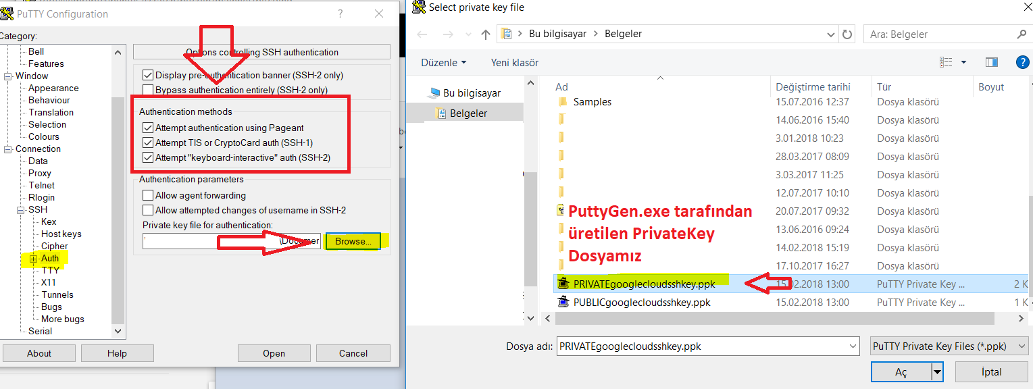The image size is (1033, 389).
Task: Open the blue help icon in file dialog
Action: pos(1023,62)
